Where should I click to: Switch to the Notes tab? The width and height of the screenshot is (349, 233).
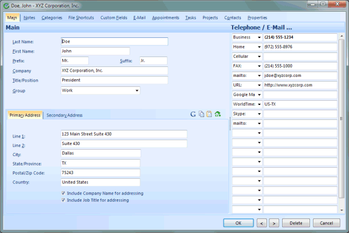pyautogui.click(x=30, y=17)
